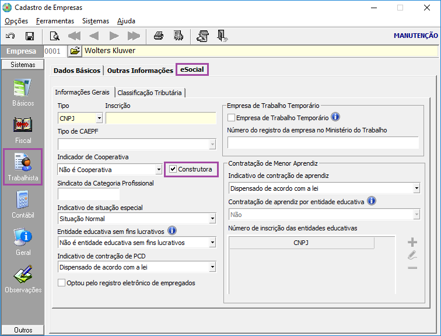Open the Tipo CNPJ dropdown
The height and width of the screenshot is (336, 441).
pyautogui.click(x=99, y=118)
